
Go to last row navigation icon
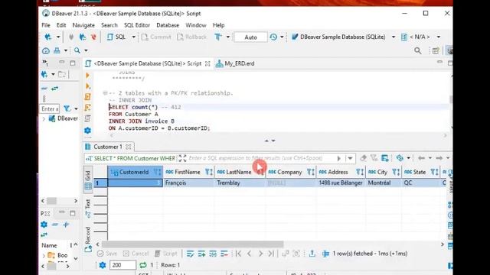(x=271, y=254)
